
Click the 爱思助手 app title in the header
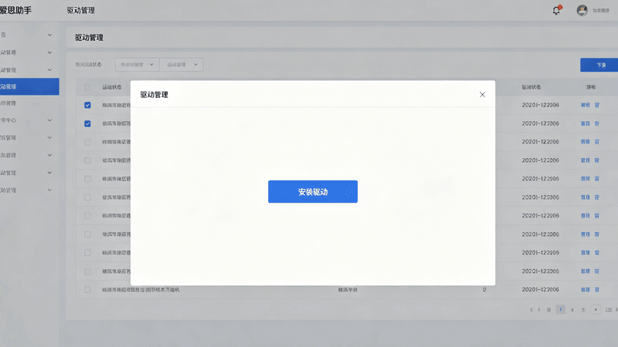point(15,10)
